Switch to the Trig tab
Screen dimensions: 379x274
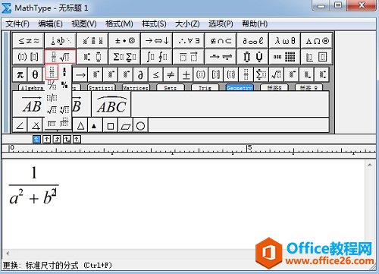(x=205, y=88)
